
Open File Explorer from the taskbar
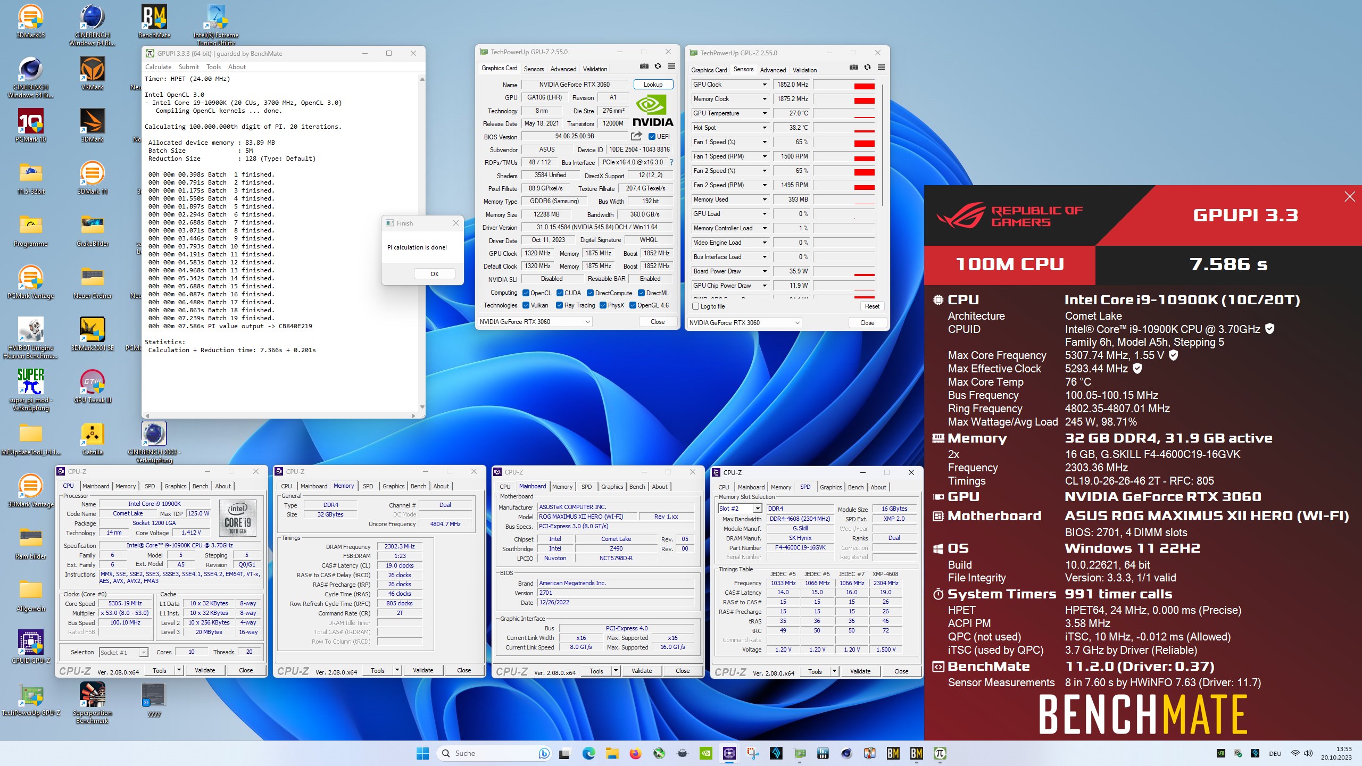pyautogui.click(x=612, y=753)
